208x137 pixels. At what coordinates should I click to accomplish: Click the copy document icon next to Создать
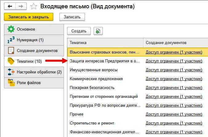click(x=98, y=31)
